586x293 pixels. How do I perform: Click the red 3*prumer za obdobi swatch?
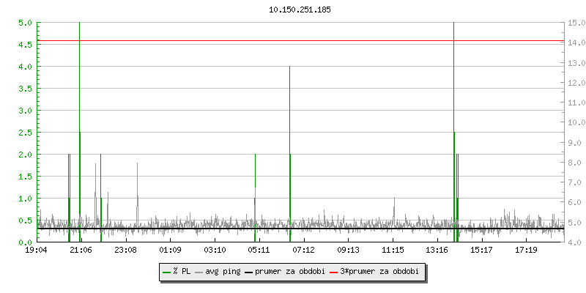pyautogui.click(x=335, y=272)
